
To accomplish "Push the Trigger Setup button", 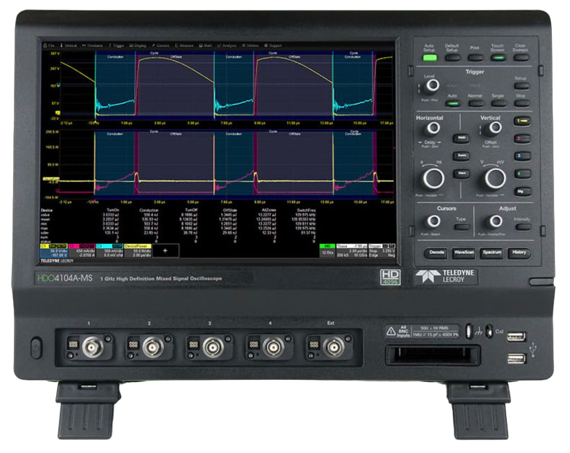I will coord(521,86).
